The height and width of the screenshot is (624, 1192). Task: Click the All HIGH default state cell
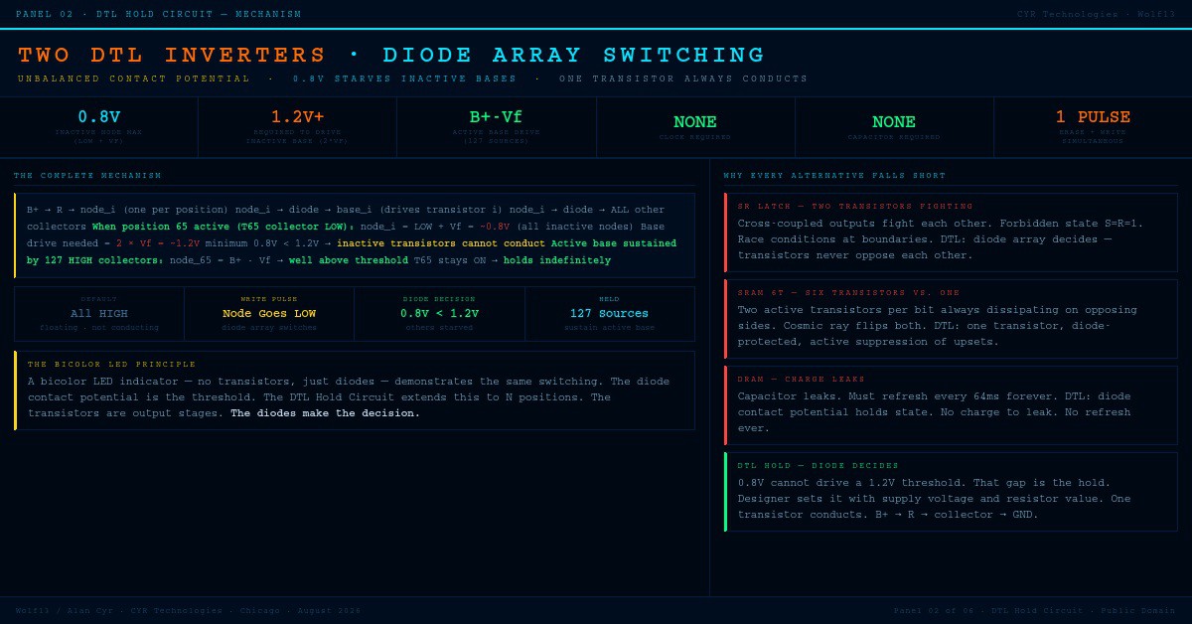(x=99, y=313)
